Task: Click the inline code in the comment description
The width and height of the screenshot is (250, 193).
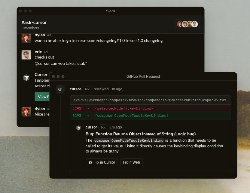Action: [129, 140]
